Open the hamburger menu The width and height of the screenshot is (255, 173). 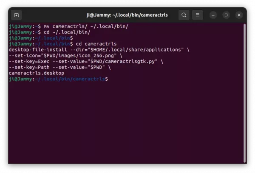[x=198, y=15]
